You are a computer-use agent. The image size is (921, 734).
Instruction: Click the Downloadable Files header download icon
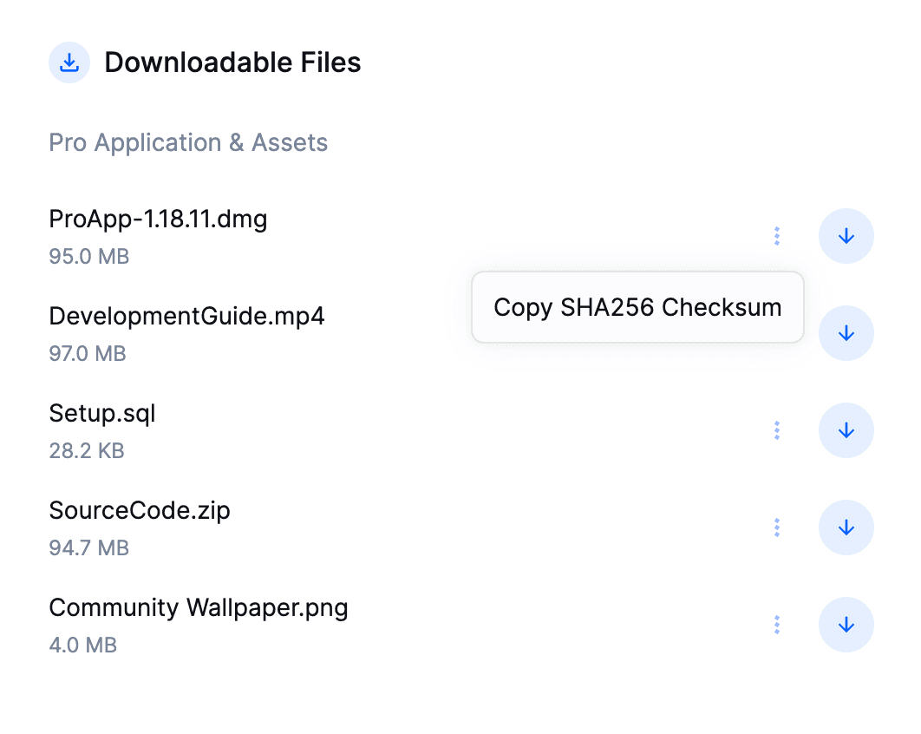[69, 62]
